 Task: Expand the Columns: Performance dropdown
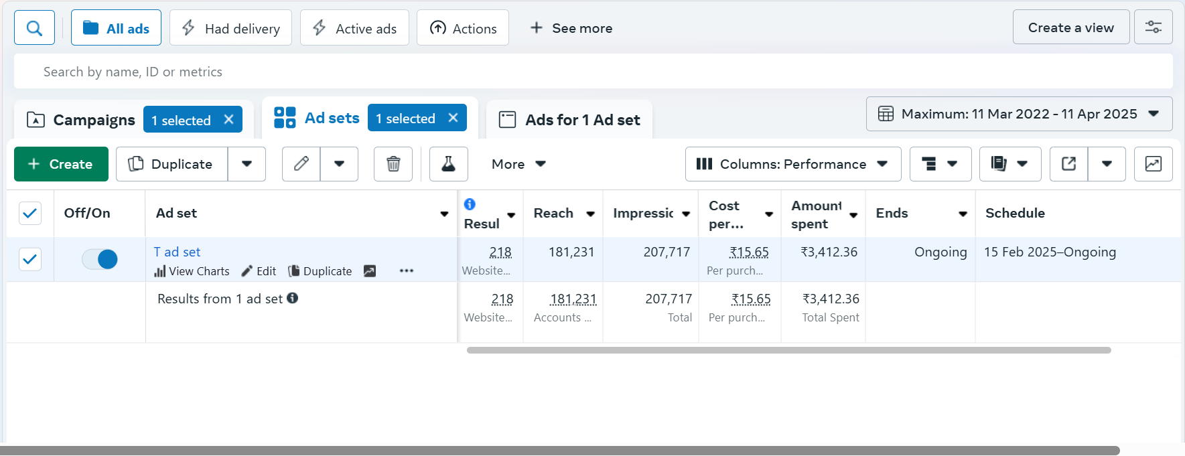point(792,164)
